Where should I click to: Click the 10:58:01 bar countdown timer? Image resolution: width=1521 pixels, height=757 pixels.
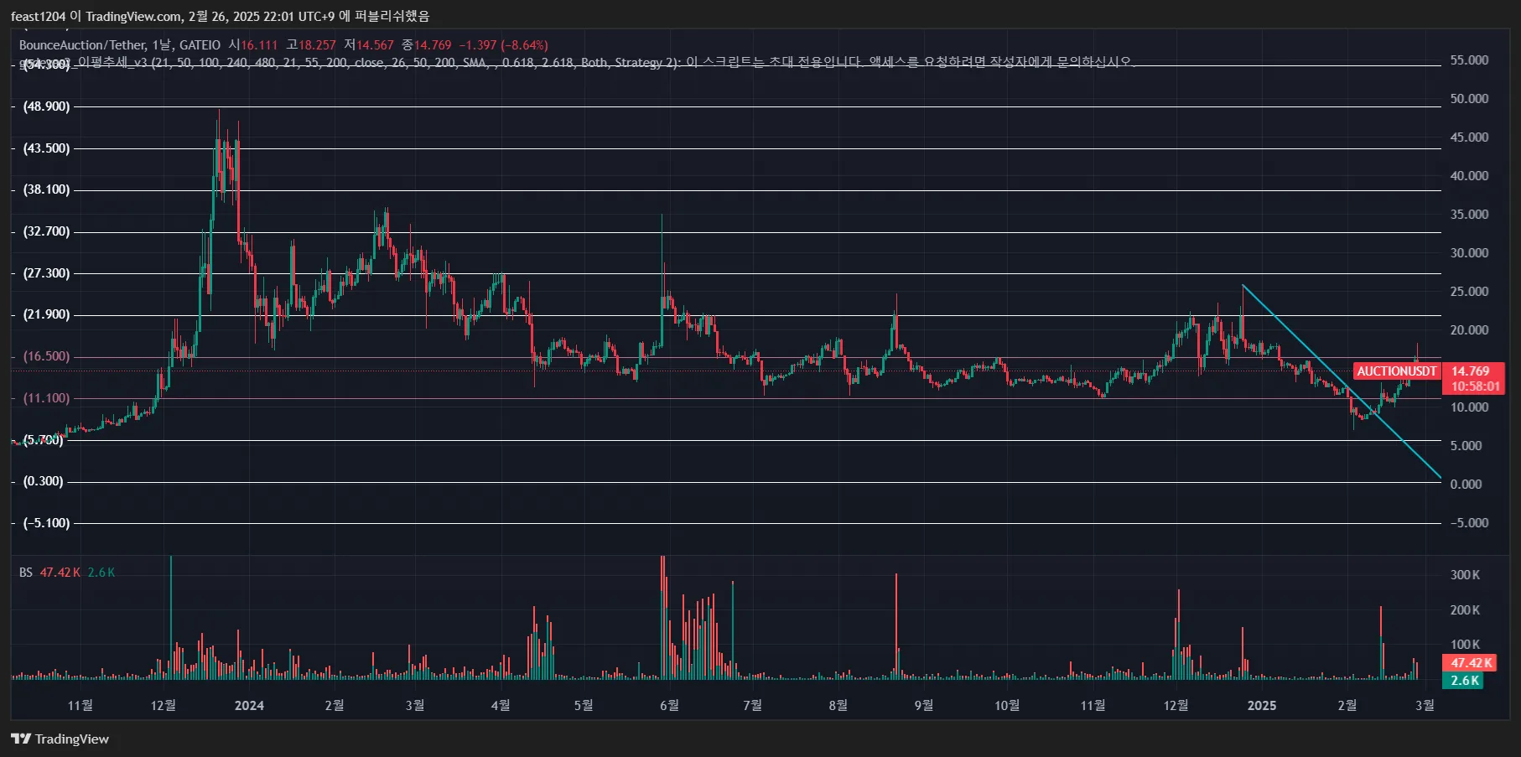tap(1475, 386)
